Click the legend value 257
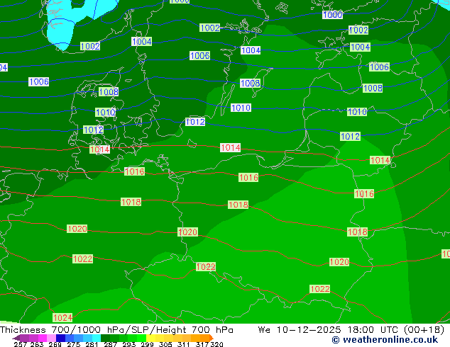 [x=20, y=344]
